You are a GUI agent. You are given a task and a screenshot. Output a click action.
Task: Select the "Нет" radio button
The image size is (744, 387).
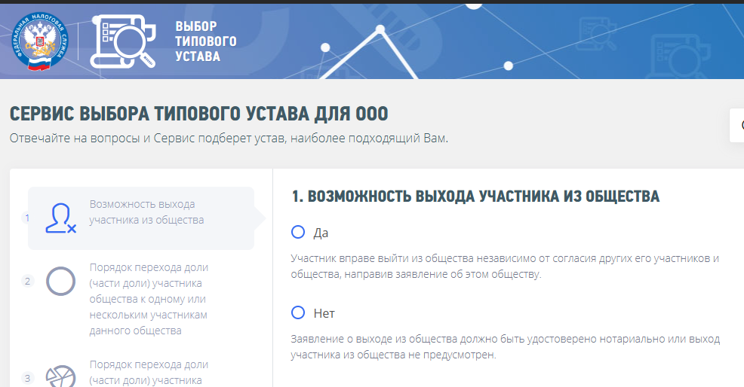[x=298, y=312]
